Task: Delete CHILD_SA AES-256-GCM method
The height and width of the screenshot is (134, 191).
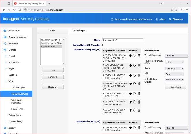Action: (139, 128)
